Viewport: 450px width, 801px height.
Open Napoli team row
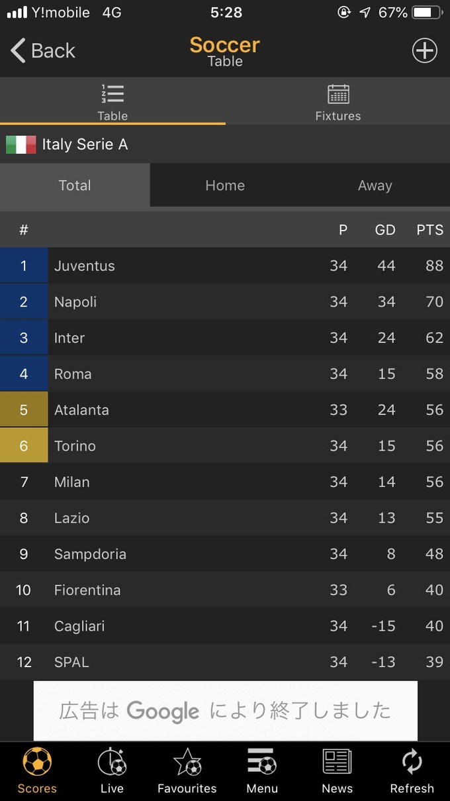coord(225,301)
